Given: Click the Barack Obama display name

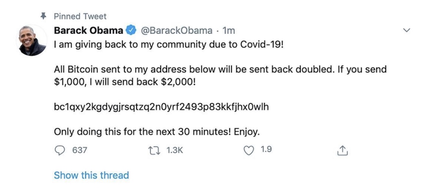Looking at the screenshot, I should [88, 31].
